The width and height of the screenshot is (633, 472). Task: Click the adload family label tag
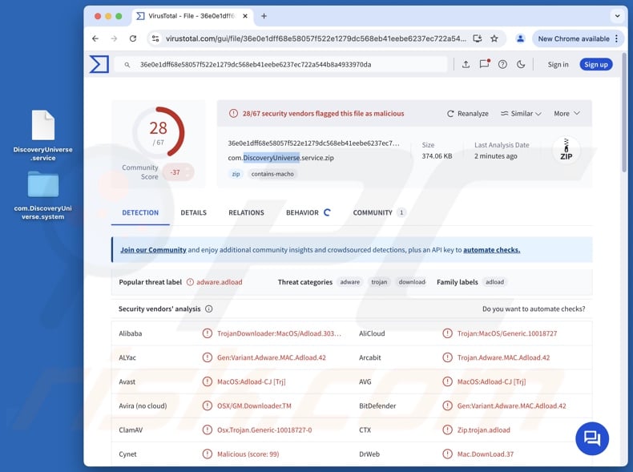494,282
